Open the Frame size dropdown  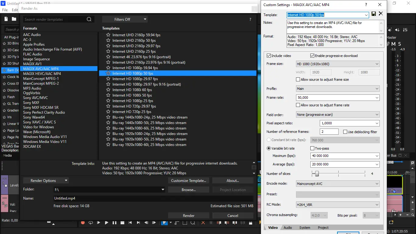(338, 64)
